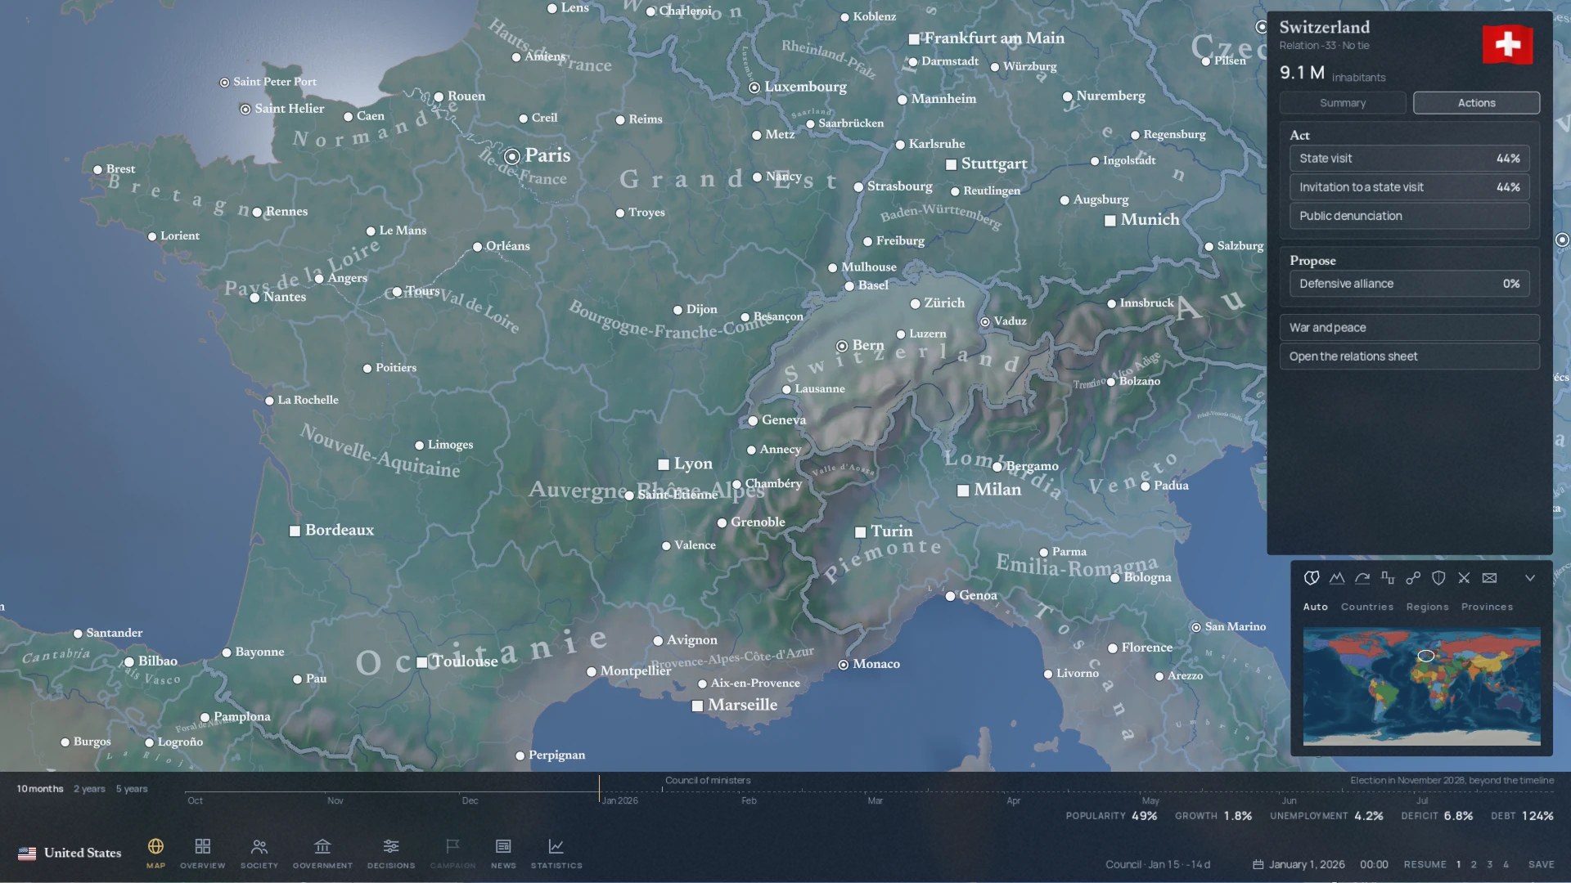This screenshot has height=883, width=1571.
Task: Set map detail level to Provinces
Action: pos(1487,607)
